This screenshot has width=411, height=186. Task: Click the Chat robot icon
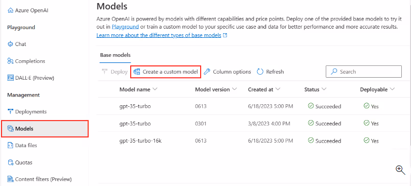[10, 44]
